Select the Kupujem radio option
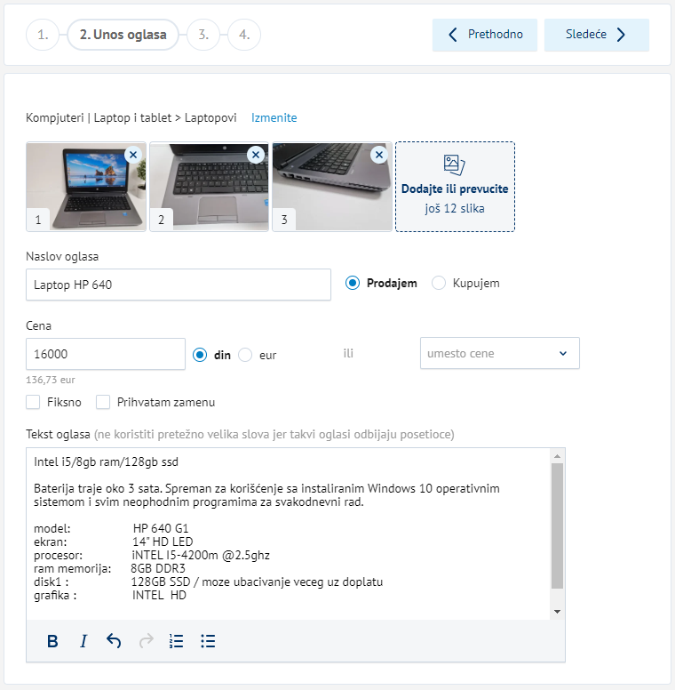Image resolution: width=675 pixels, height=690 pixels. click(x=439, y=283)
